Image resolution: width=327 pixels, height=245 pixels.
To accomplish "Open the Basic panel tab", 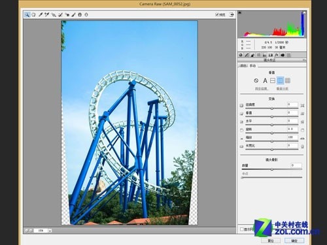I will tap(241, 55).
